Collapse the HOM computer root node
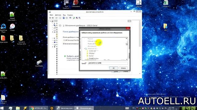Screen dimensions: 197x110 tap(50, 21)
